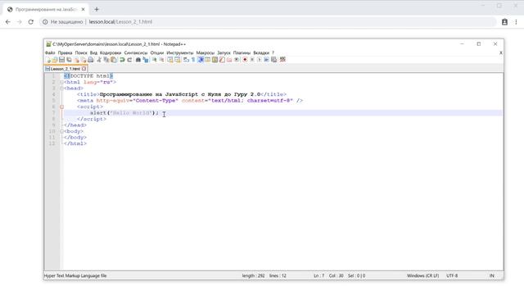524x295 pixels.
Task: Click the Run macro multiple times icon
Action: click(266, 60)
